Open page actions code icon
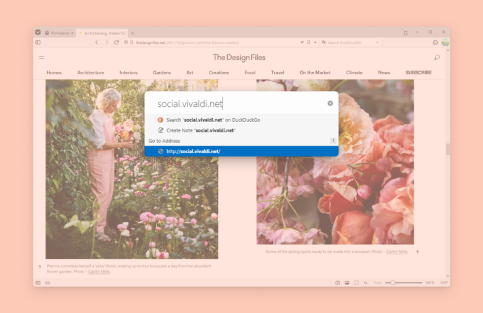 [366, 283]
